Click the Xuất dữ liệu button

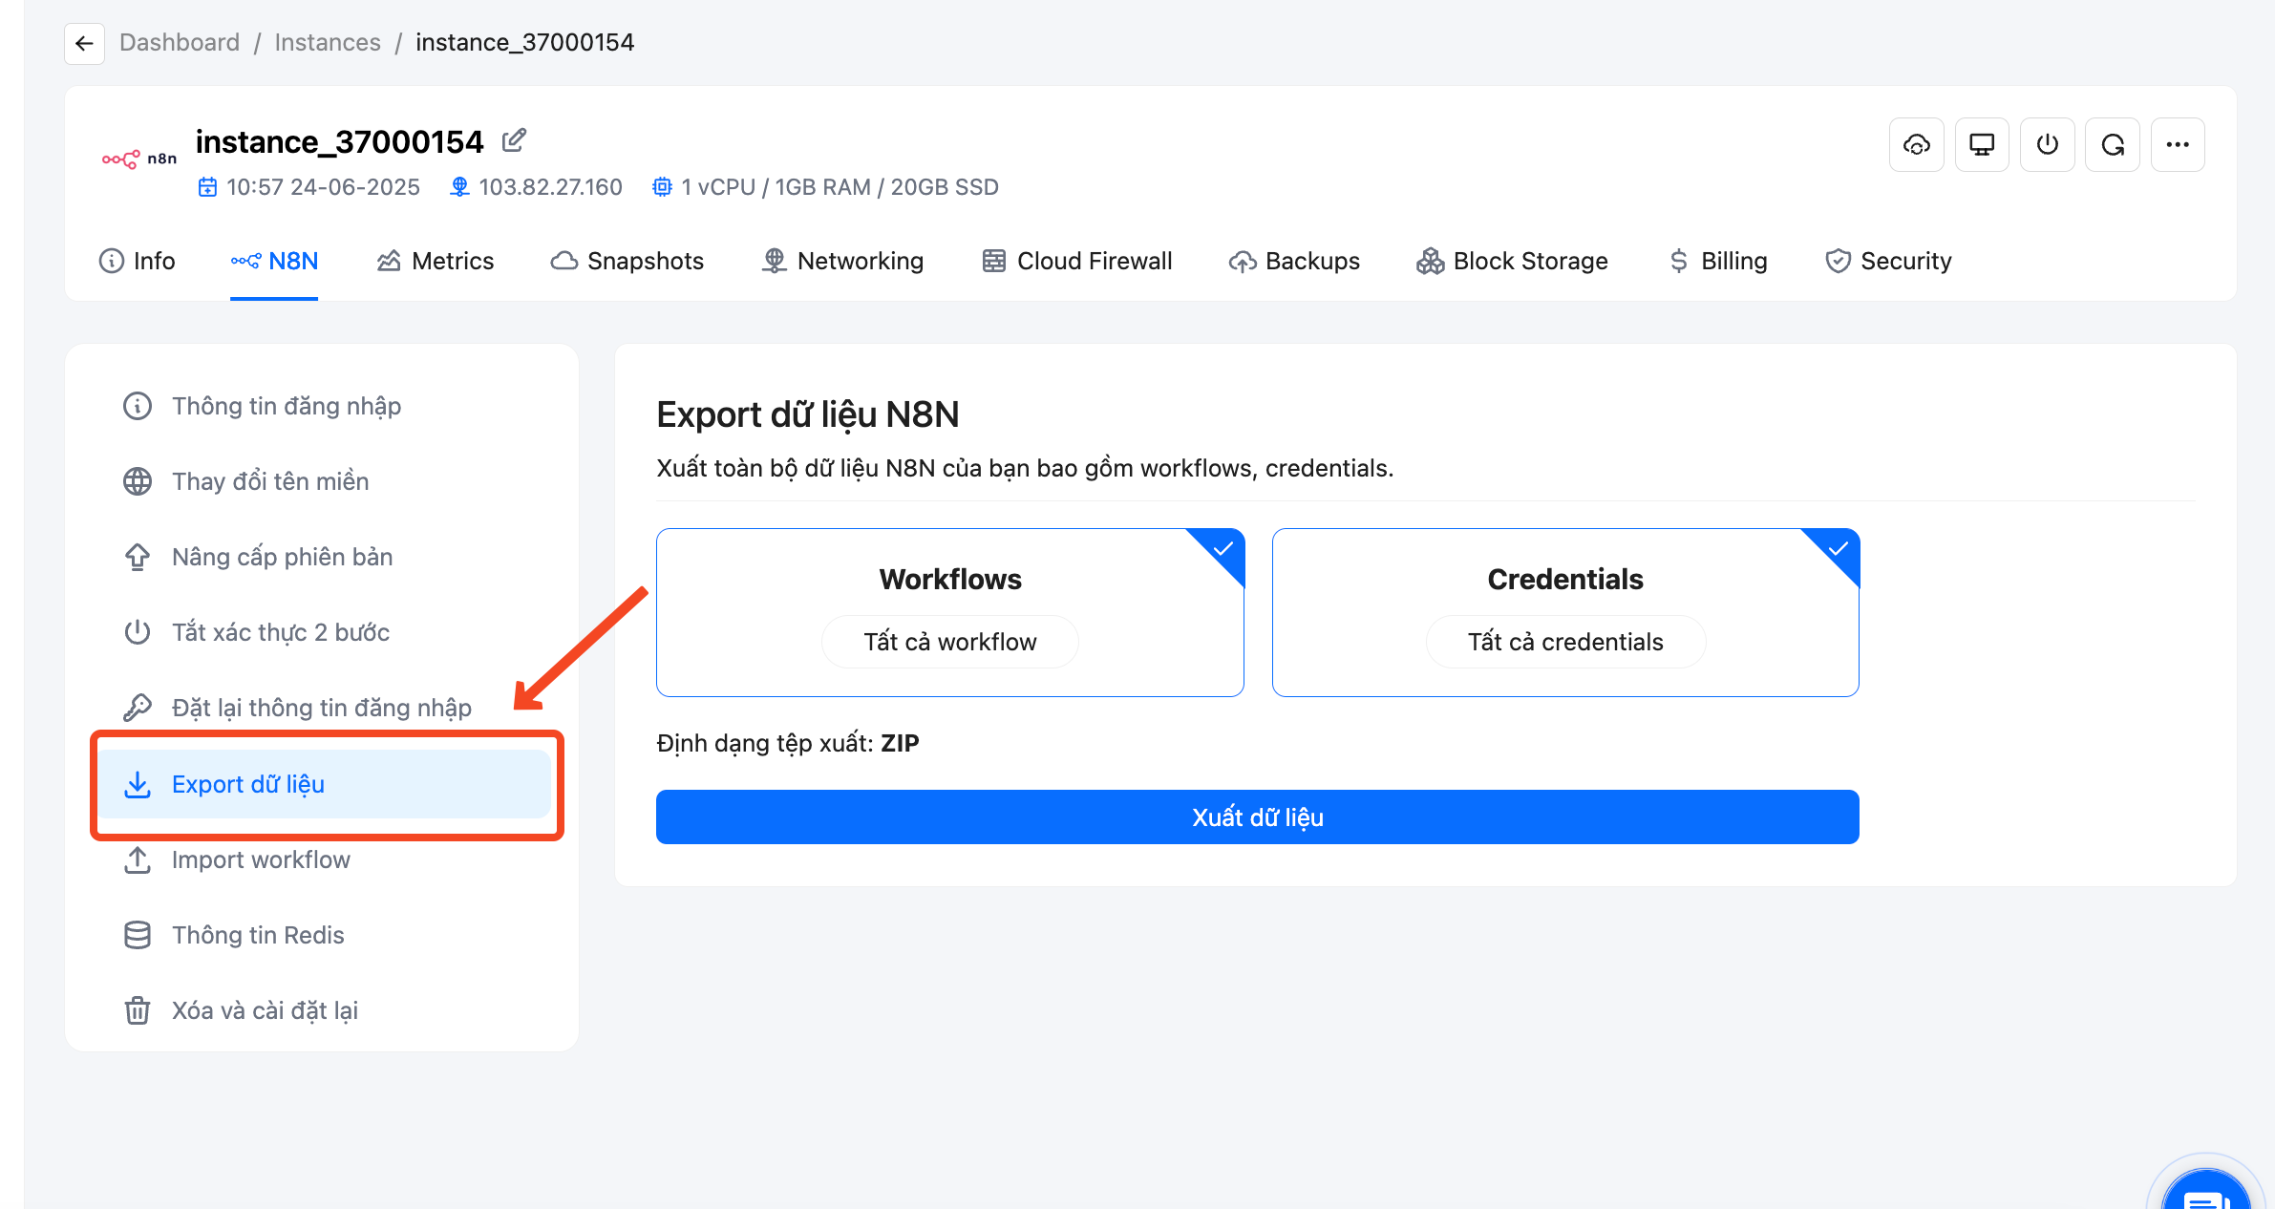click(x=1257, y=817)
